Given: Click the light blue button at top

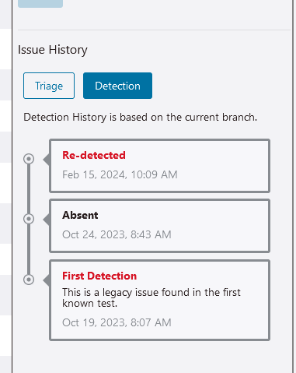Looking at the screenshot, I should pos(40,4).
